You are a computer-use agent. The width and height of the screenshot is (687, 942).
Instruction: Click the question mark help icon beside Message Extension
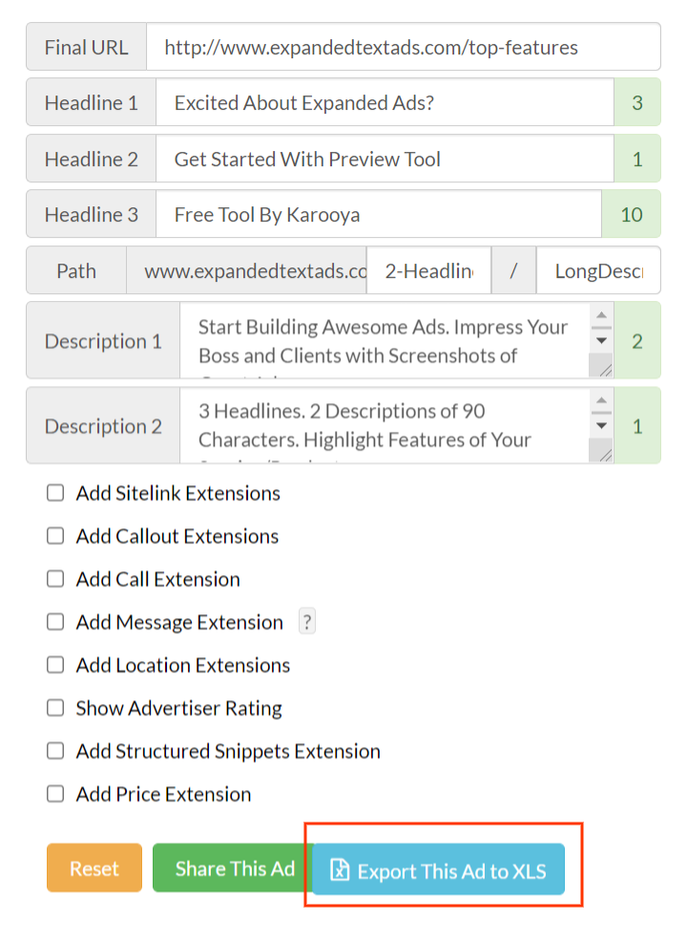click(x=306, y=622)
